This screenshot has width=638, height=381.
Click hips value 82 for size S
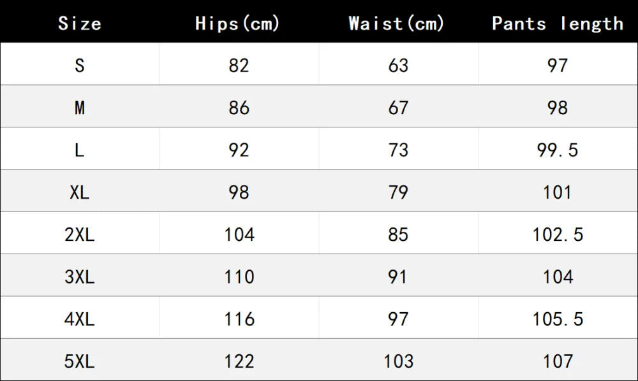pos(239,66)
